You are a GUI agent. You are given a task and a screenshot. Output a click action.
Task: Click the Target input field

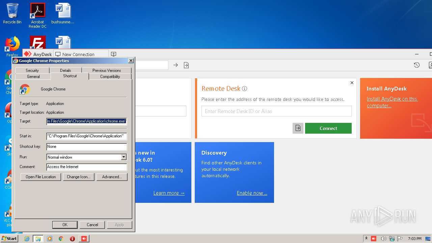[87, 121]
